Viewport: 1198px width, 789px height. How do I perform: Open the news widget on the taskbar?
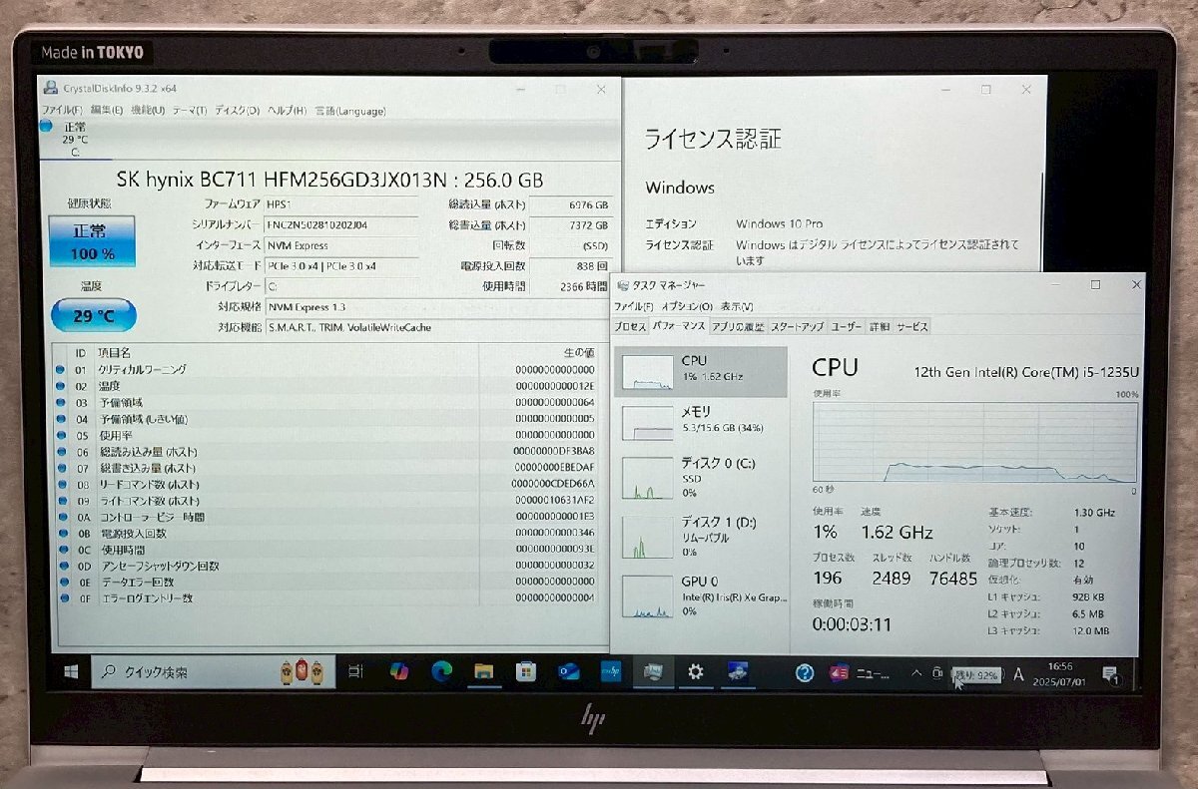(860, 673)
